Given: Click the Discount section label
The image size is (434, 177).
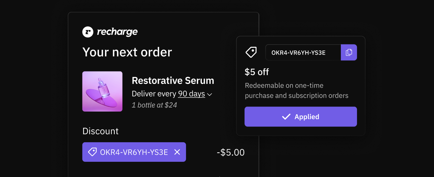Looking at the screenshot, I should (101, 131).
